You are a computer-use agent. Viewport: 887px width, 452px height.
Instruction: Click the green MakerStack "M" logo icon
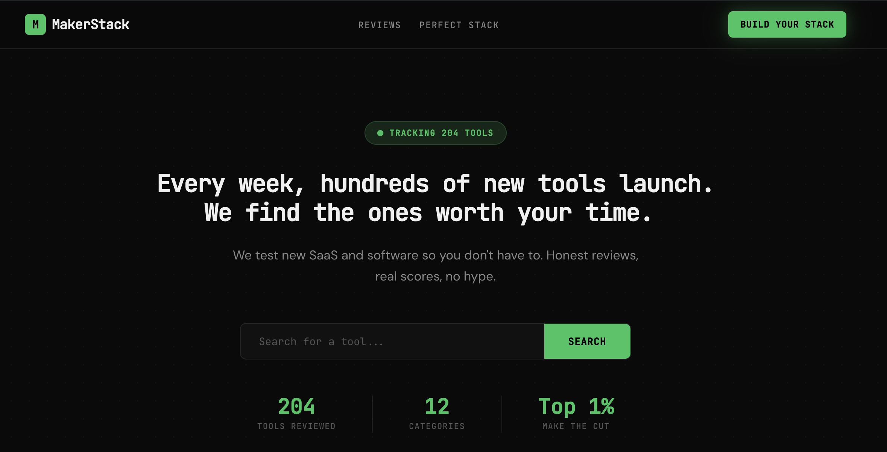(36, 24)
